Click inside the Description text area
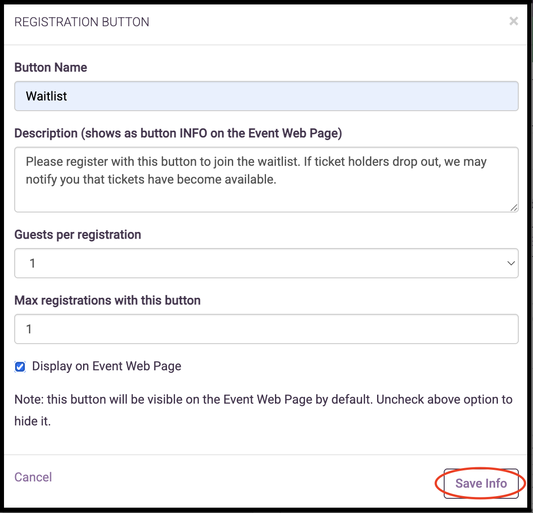 coord(266,196)
